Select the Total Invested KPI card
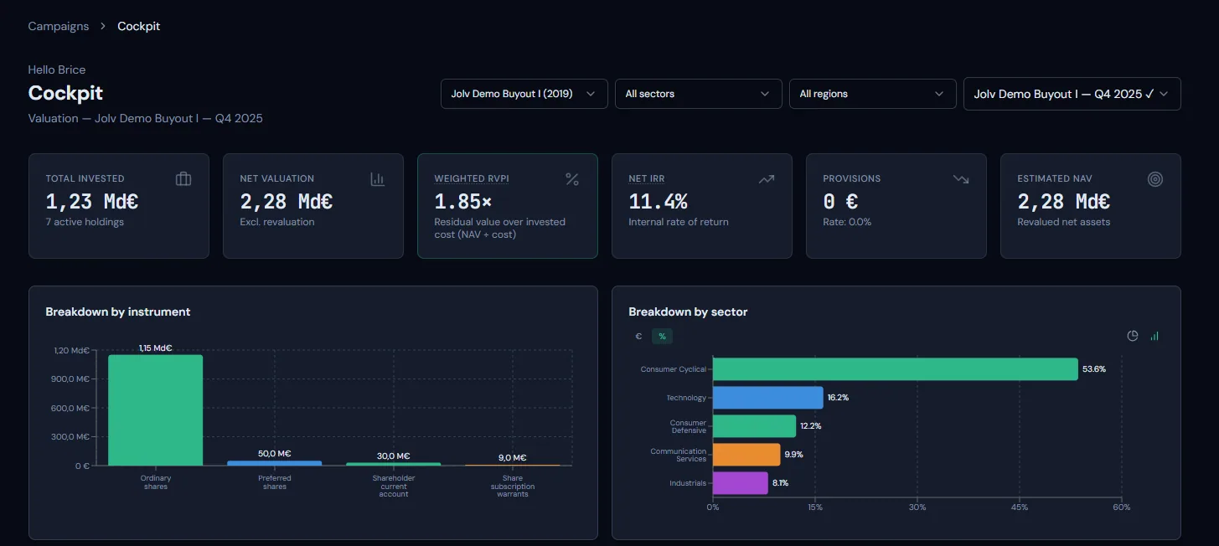The width and height of the screenshot is (1219, 546). pos(119,206)
